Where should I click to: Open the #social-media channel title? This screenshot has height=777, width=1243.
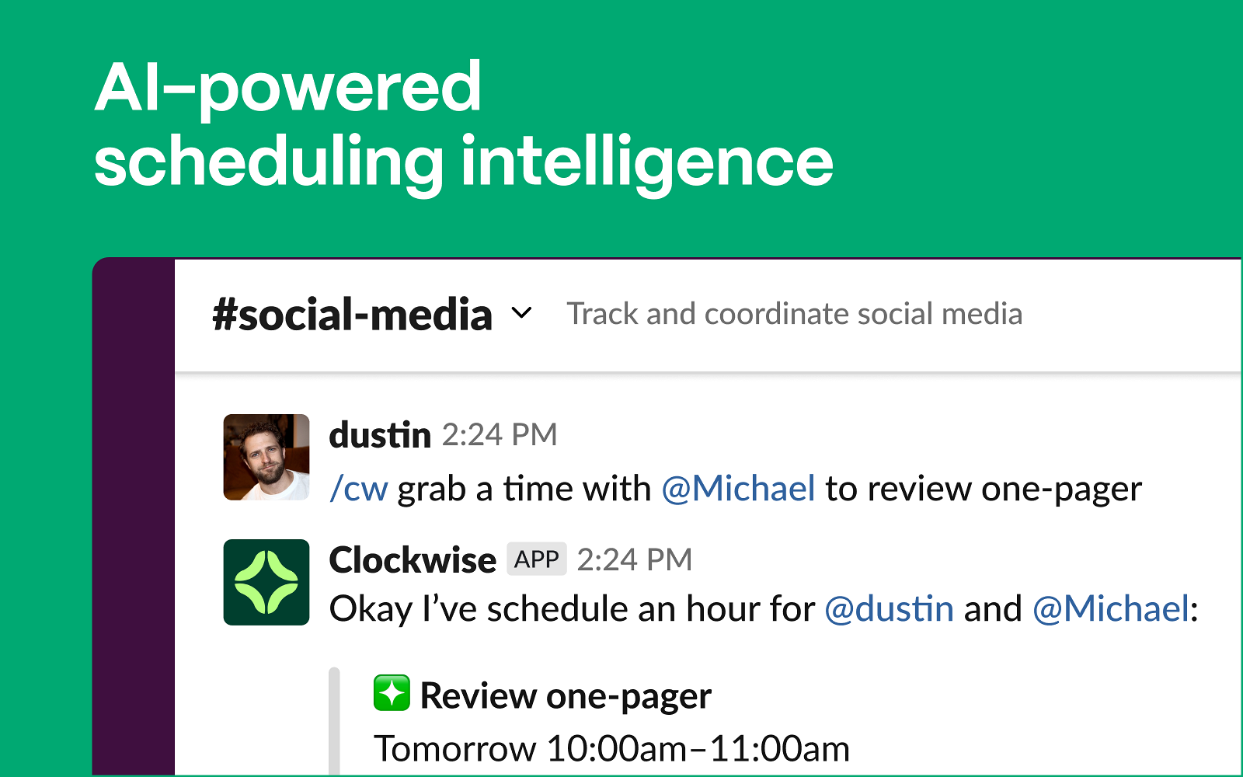tap(352, 315)
